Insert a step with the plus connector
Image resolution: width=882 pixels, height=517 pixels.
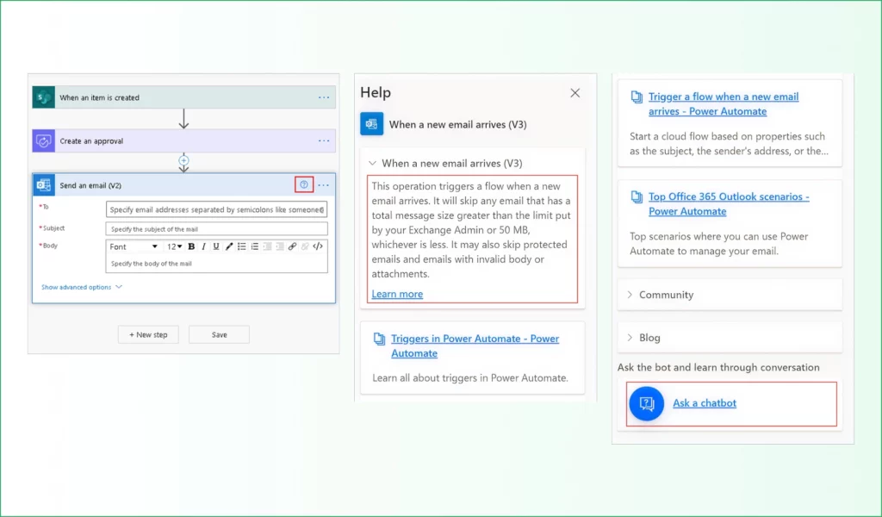(x=184, y=160)
